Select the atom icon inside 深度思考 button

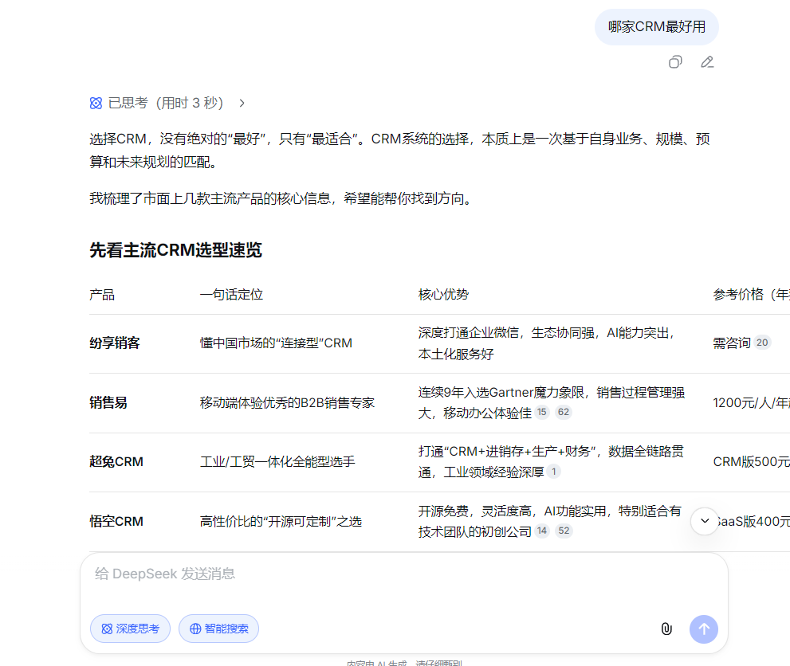(x=106, y=629)
